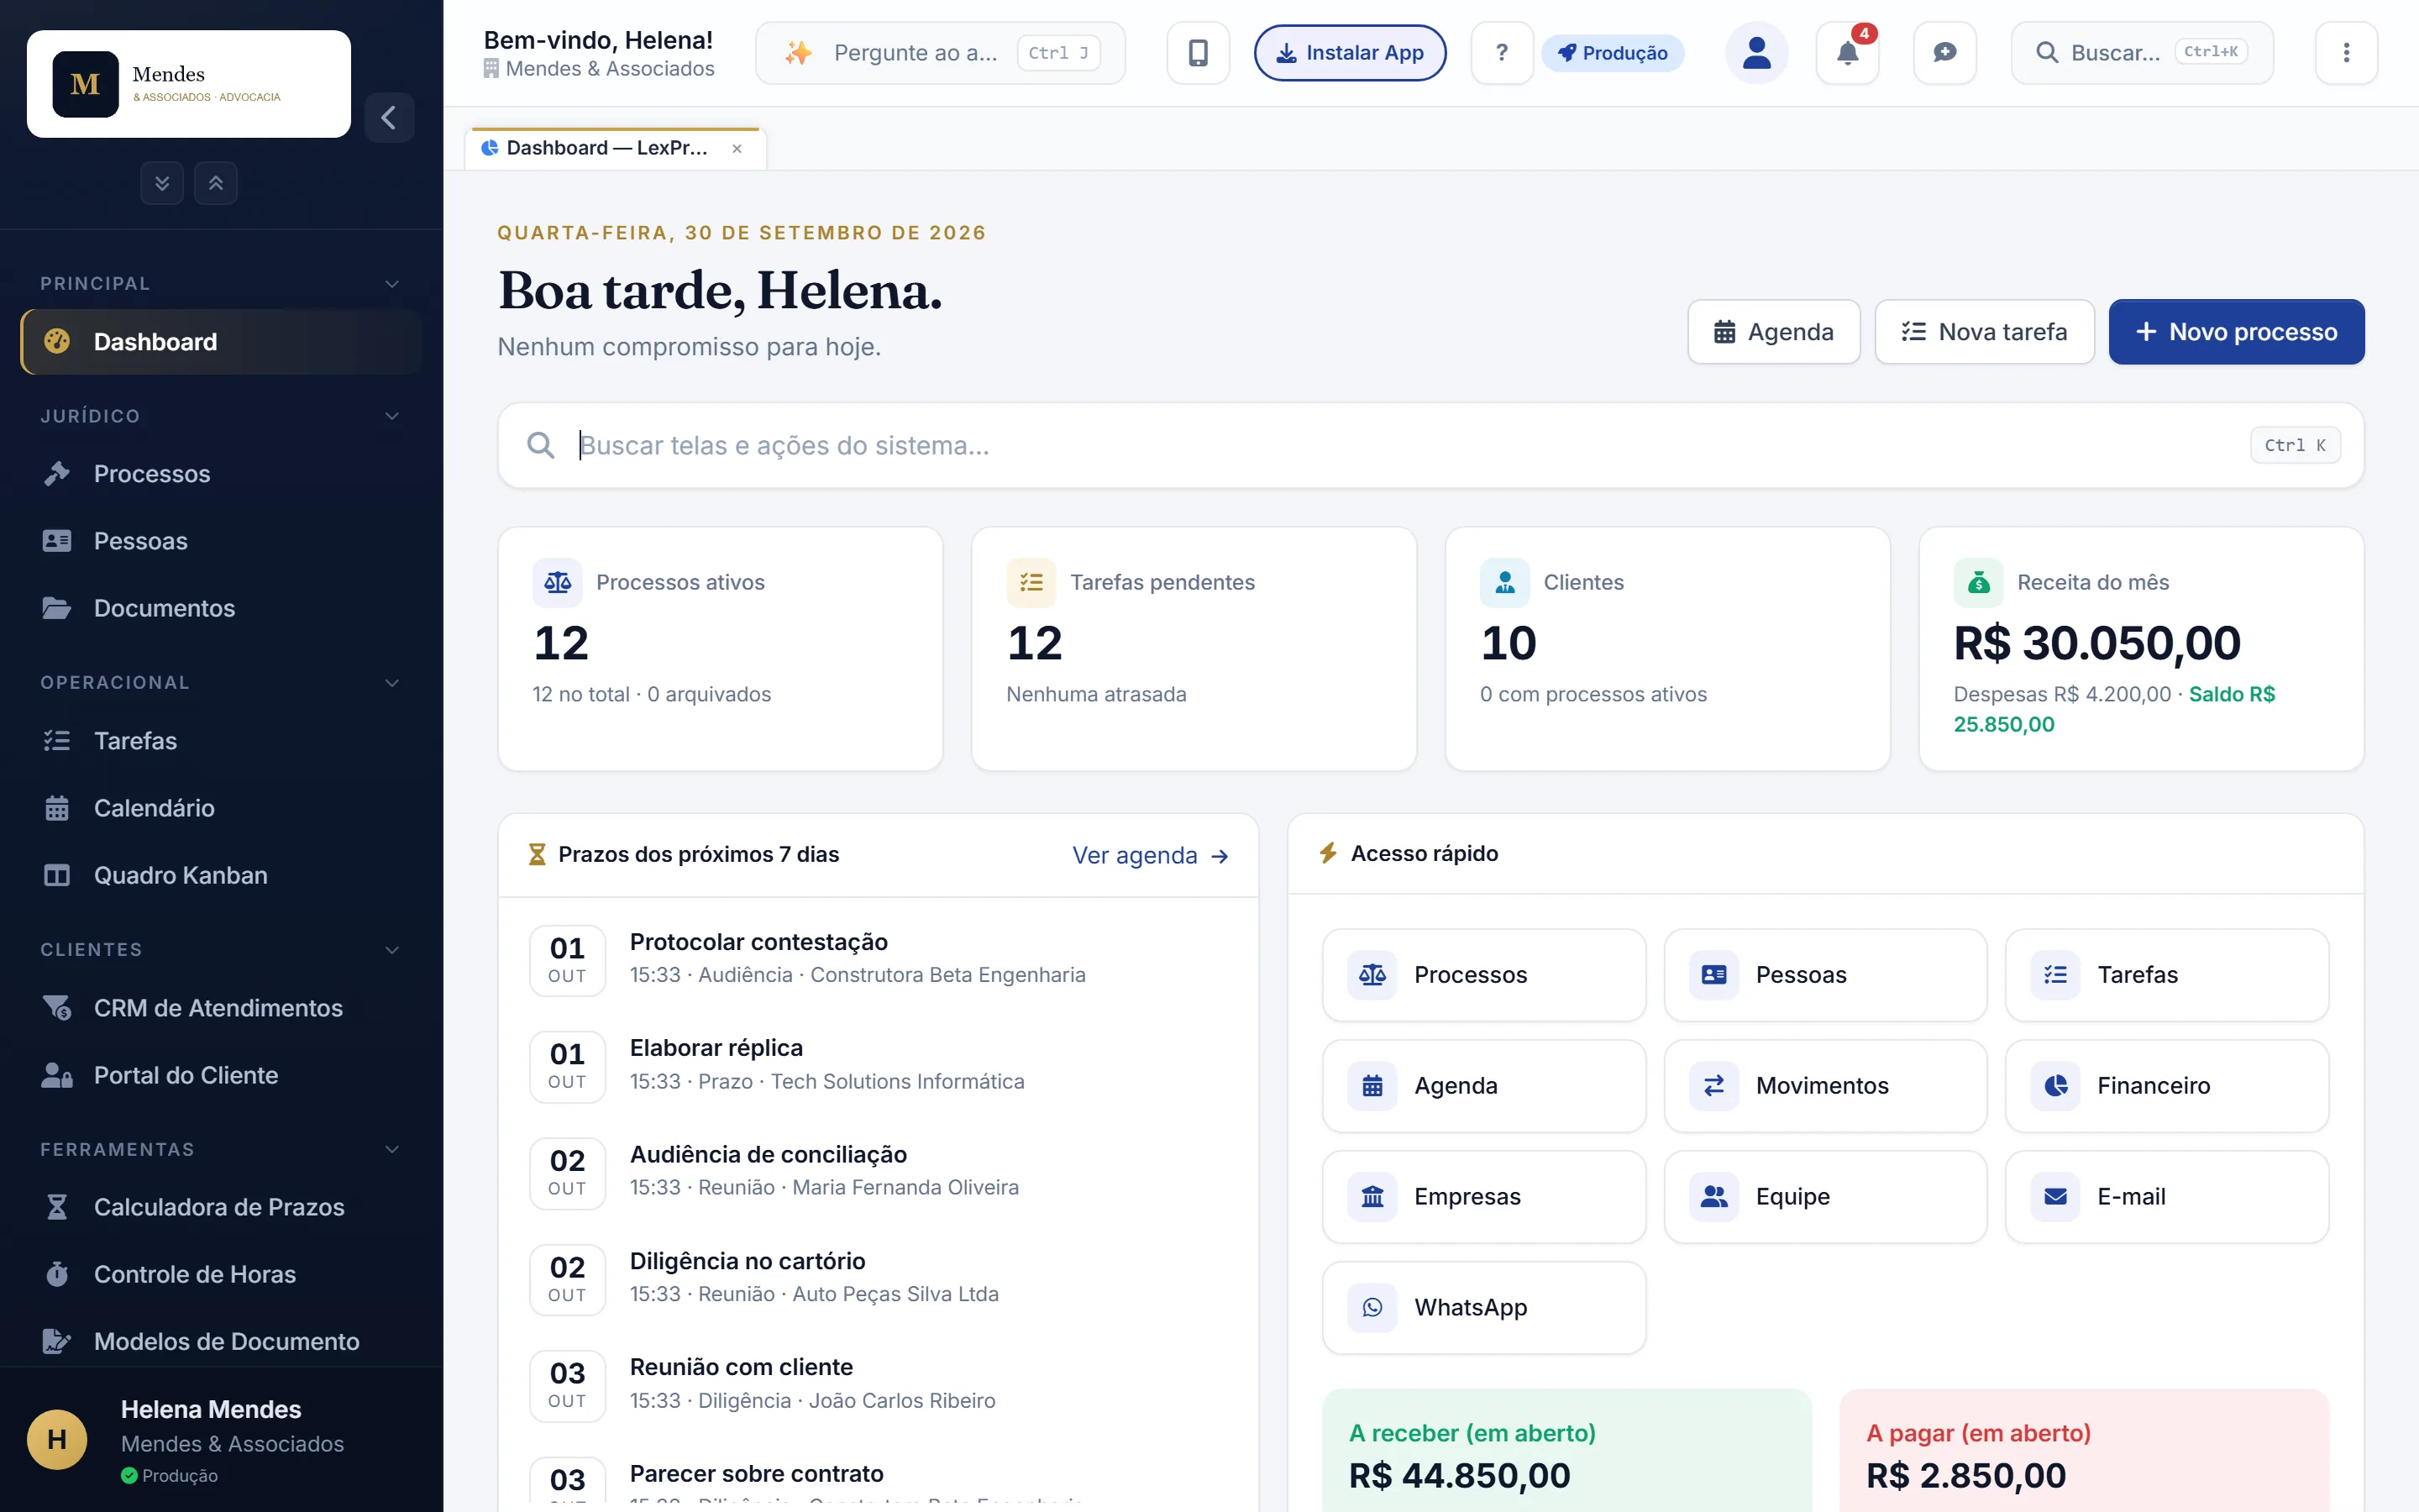Click the Mendes & Associados logo

click(189, 84)
